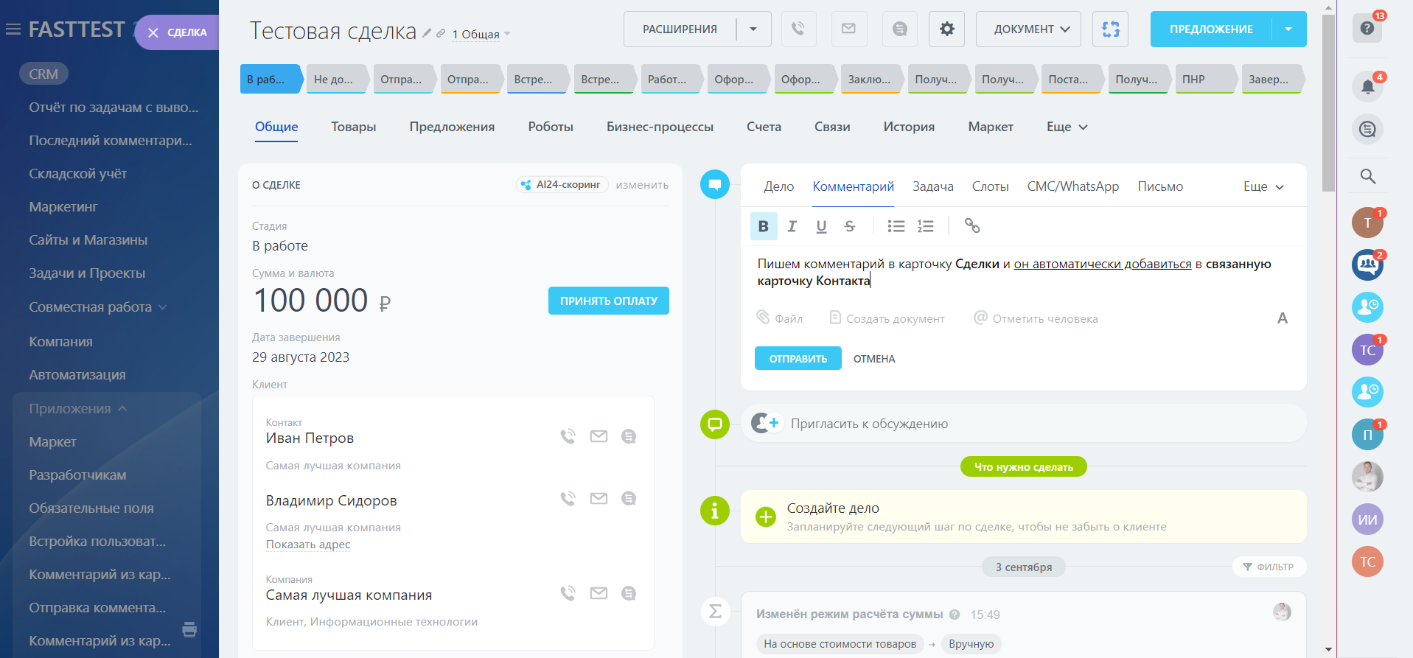Expand the Еще menu in deal tabs
Image resolution: width=1413 pixels, height=658 pixels.
tap(1067, 127)
